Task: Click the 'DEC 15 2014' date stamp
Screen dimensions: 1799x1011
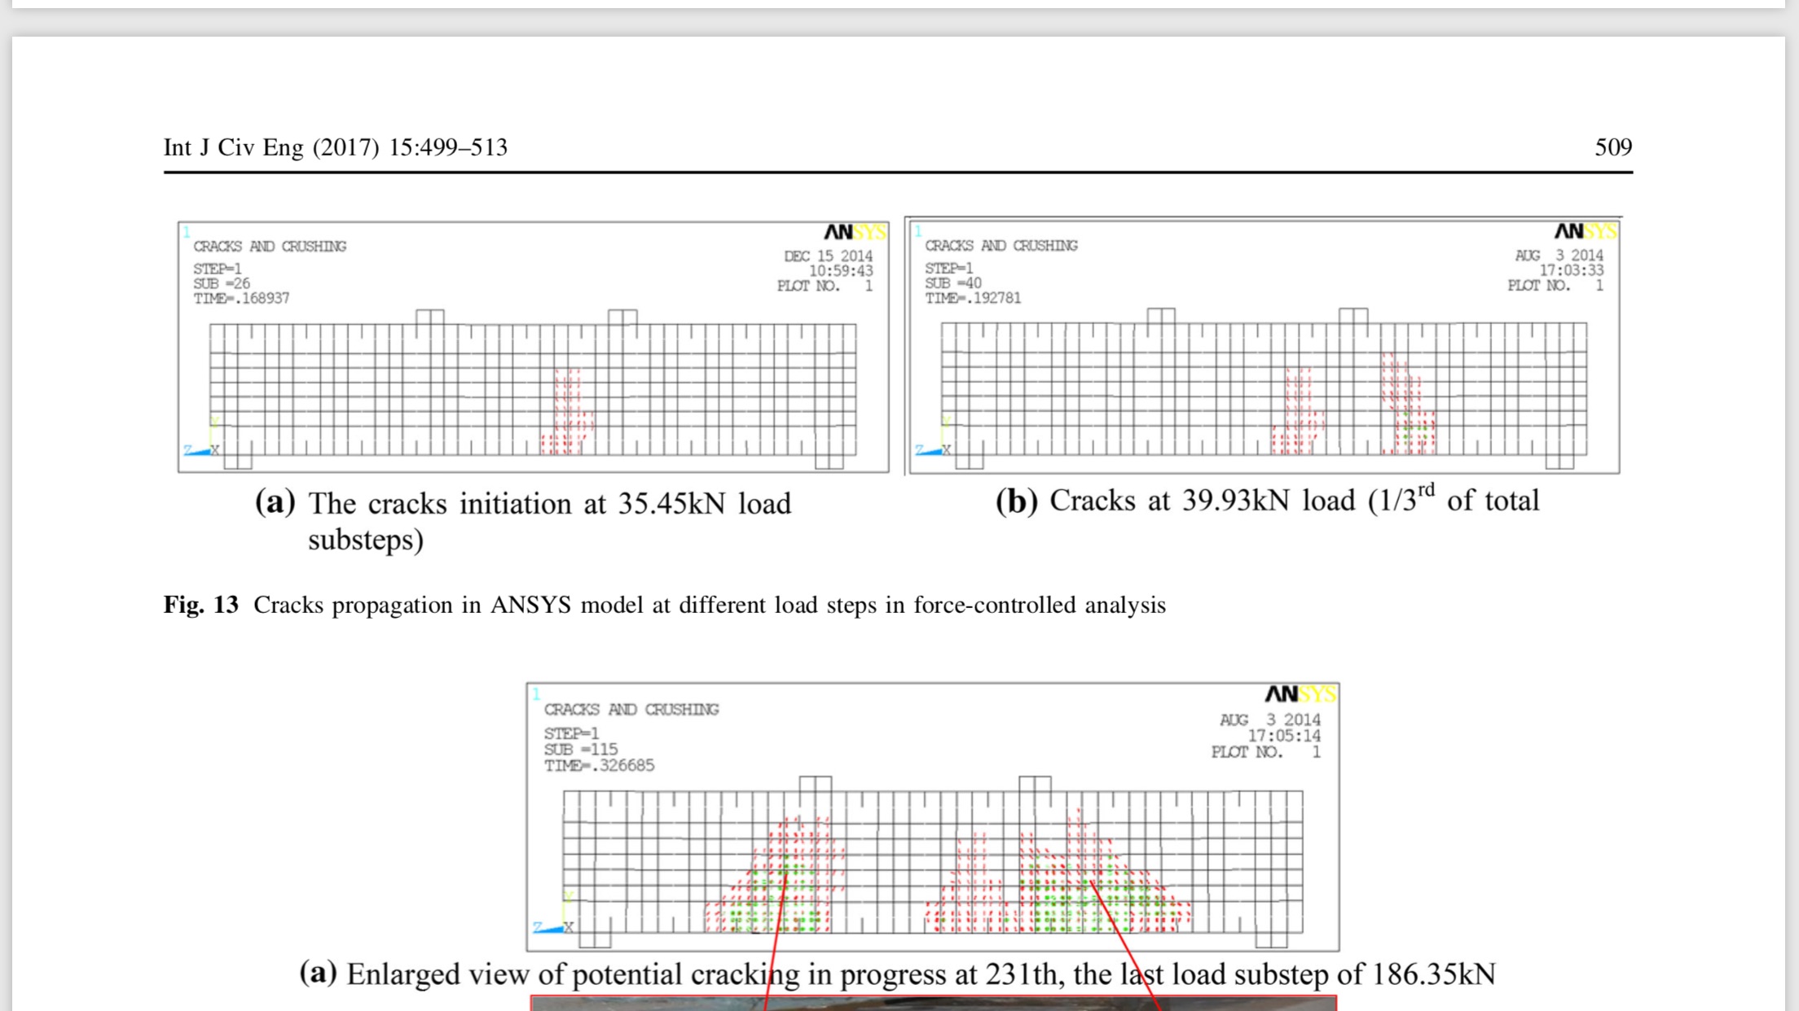Action: 827,256
